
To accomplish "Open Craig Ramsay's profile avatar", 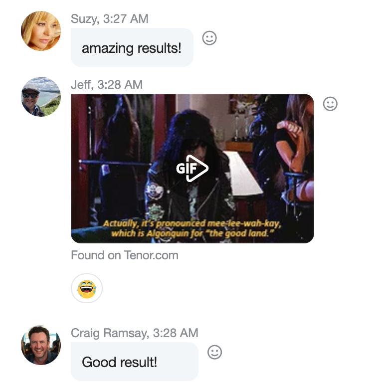I will [41, 345].
